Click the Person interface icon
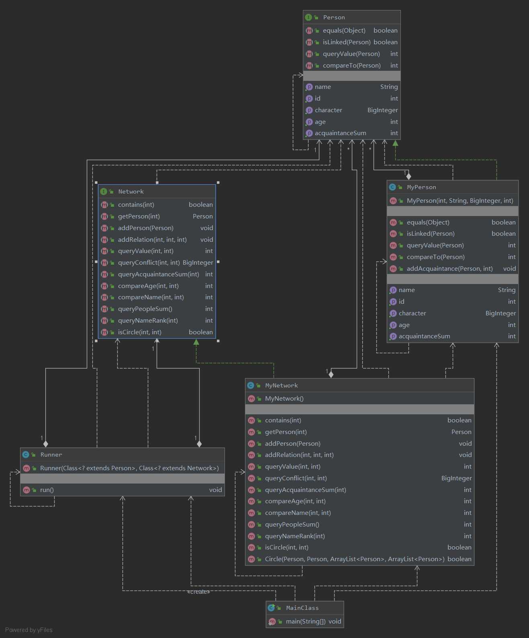 coord(308,17)
